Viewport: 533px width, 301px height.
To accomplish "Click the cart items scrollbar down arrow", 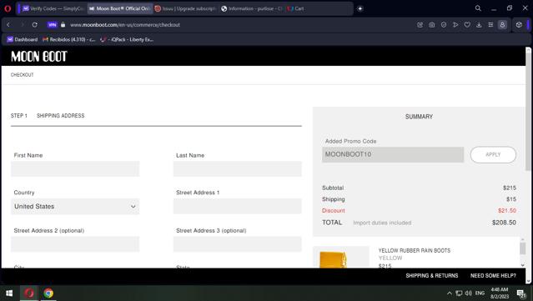I will (x=522, y=265).
